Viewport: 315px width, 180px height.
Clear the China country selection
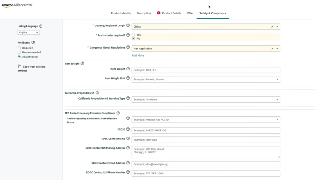point(272,27)
